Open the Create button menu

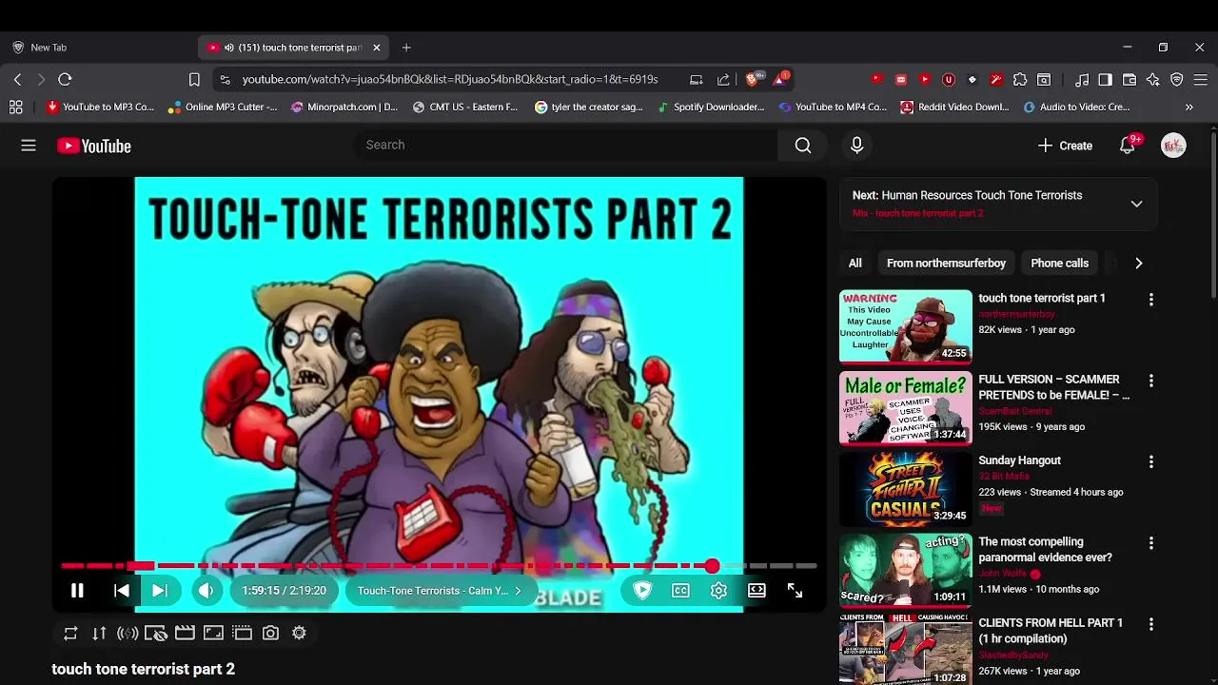point(1065,146)
